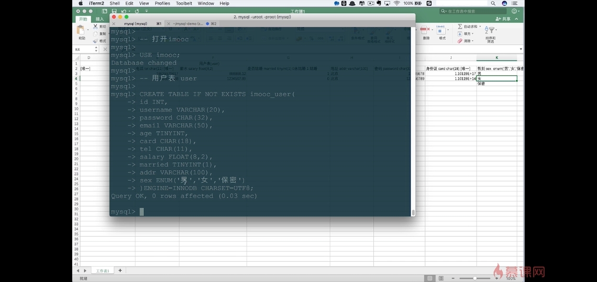
Task: Click the next sheet navigation arrow
Action: 85,271
